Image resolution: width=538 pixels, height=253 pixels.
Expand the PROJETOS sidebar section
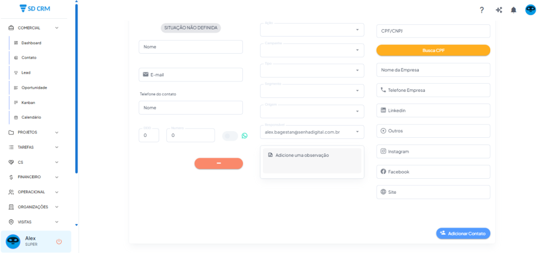coord(33,132)
